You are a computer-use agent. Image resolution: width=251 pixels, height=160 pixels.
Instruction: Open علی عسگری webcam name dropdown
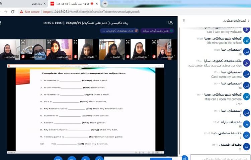[63, 57]
